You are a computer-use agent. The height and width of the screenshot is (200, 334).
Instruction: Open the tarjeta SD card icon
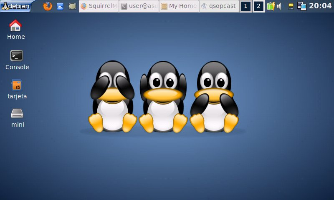tap(17, 89)
